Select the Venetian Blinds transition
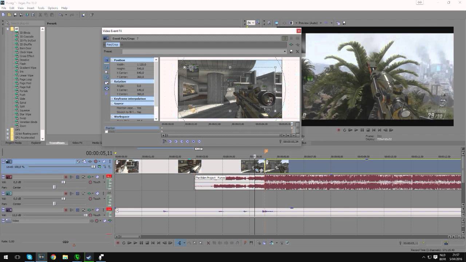Image resolution: width=466 pixels, height=262 pixels. click(28, 122)
